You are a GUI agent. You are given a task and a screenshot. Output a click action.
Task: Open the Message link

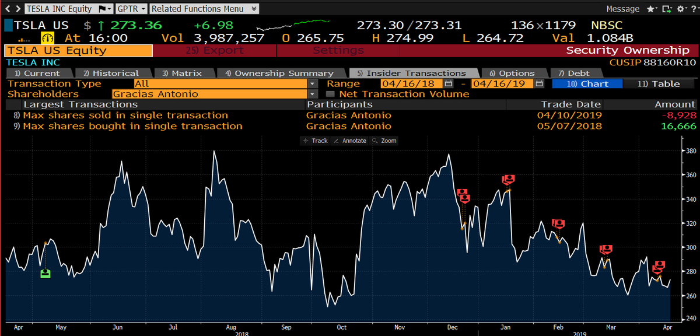pos(623,9)
